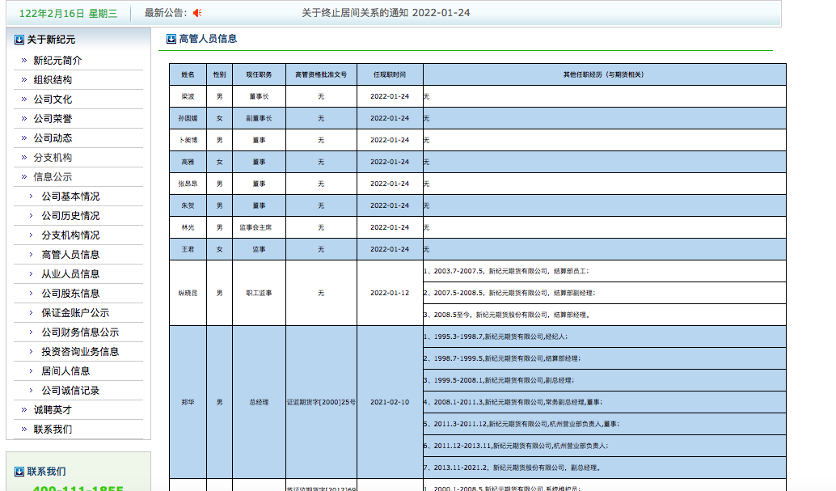Open 分支机构 menu item
This screenshot has width=836, height=491.
click(x=53, y=158)
